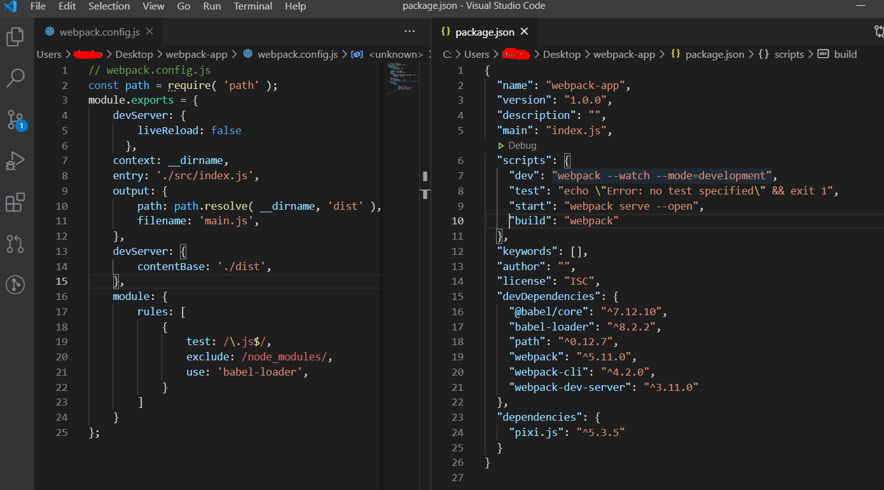884x490 pixels.
Task: Click the "webpack-dev-server" dependency line
Action: pos(604,387)
